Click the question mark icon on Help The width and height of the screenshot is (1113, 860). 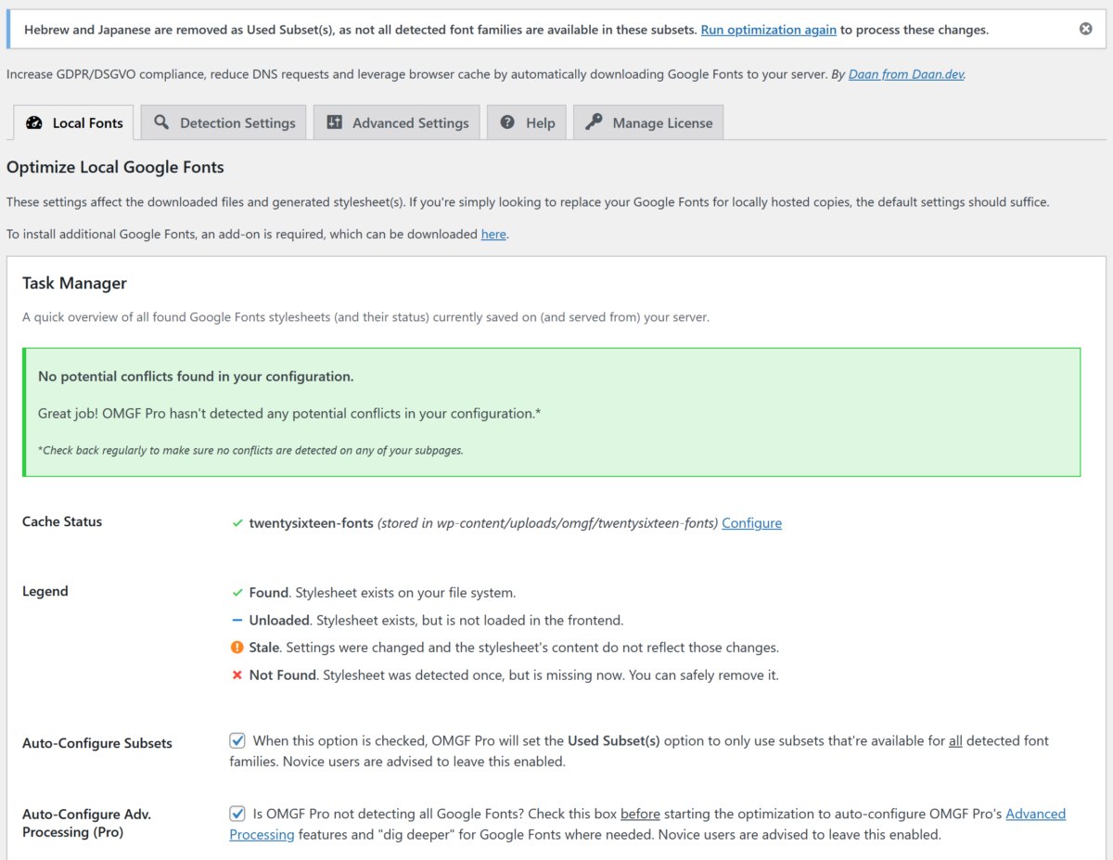click(507, 122)
